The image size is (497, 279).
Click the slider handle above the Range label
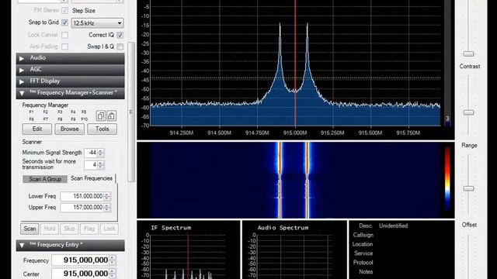tap(468, 112)
